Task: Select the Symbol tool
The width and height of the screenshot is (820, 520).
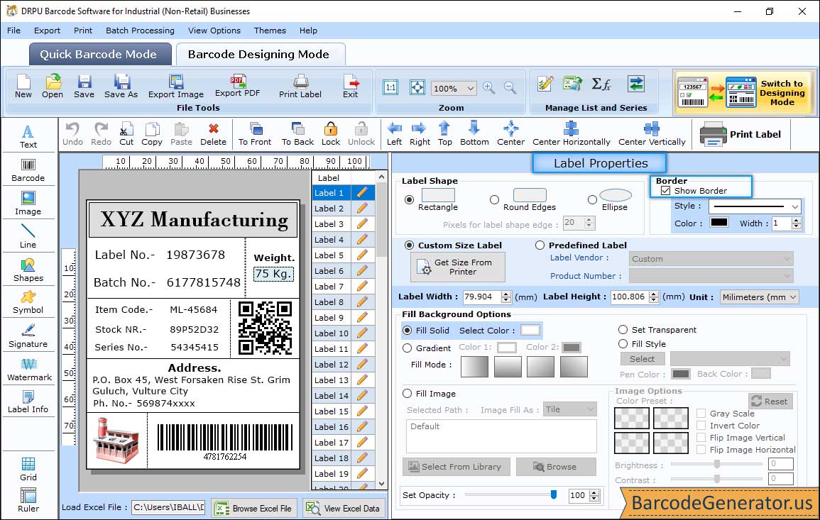Action: [x=28, y=303]
